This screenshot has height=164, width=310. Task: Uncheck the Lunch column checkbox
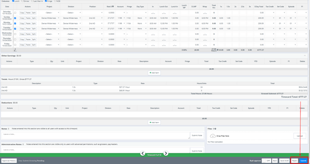(x=13, y=1)
